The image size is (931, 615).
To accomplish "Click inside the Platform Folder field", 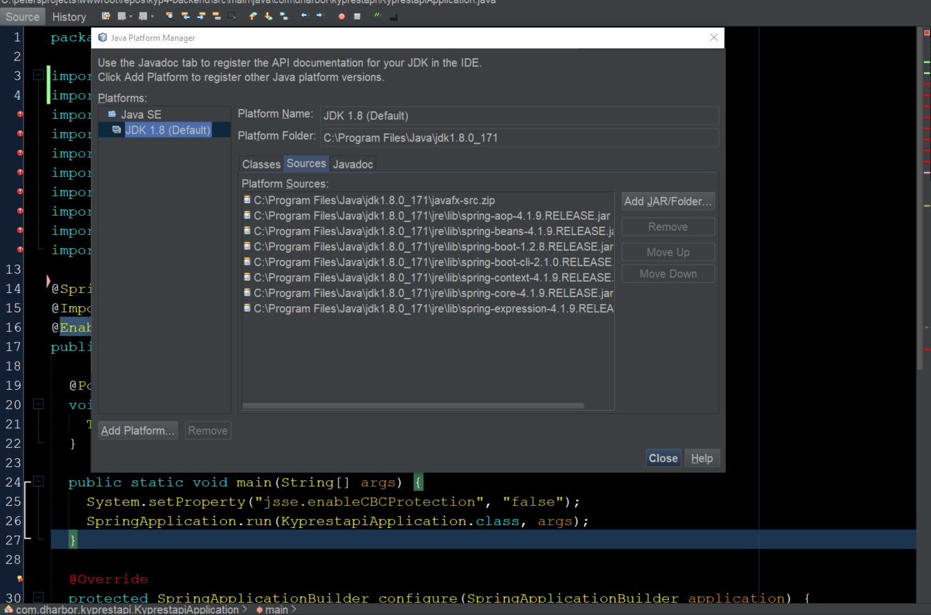I will point(519,138).
